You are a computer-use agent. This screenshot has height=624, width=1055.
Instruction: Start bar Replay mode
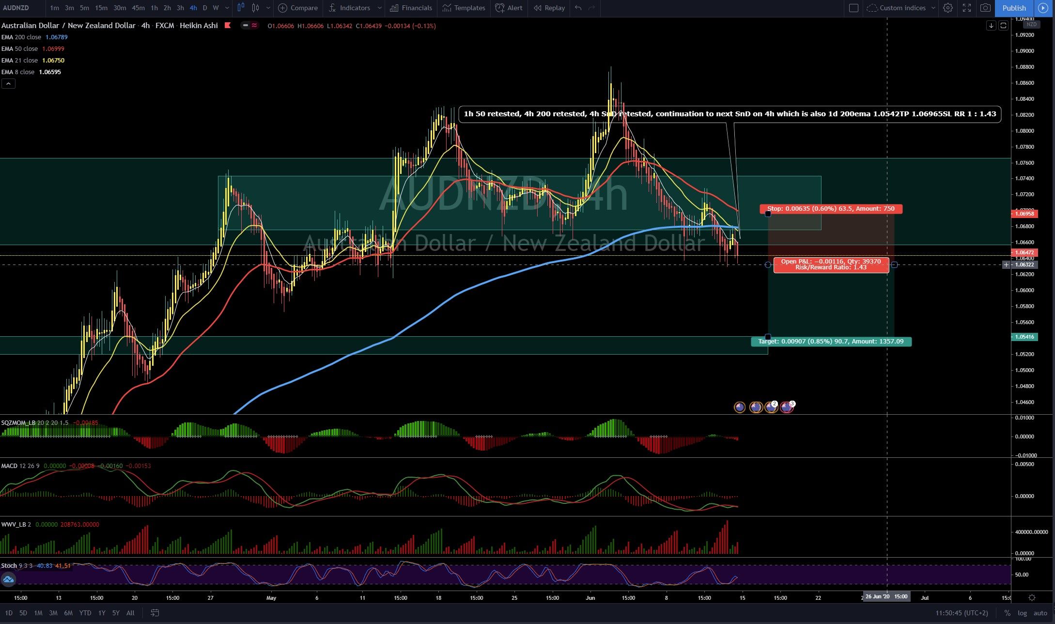click(x=549, y=8)
